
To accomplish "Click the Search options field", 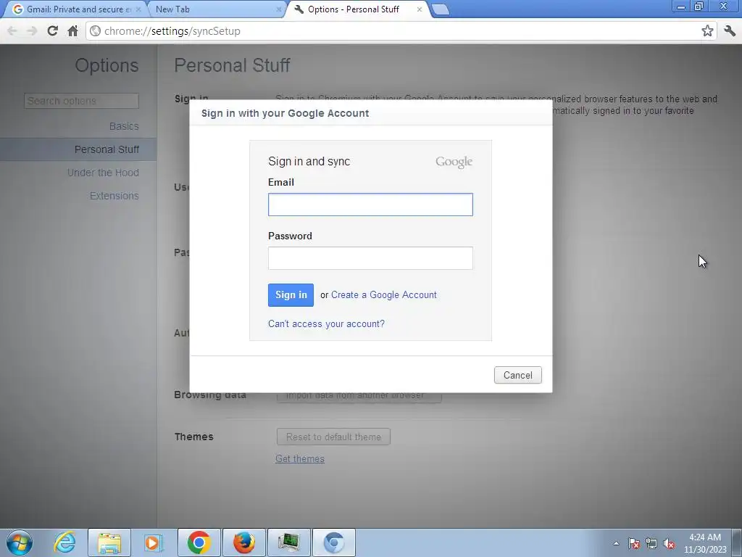I will [81, 101].
